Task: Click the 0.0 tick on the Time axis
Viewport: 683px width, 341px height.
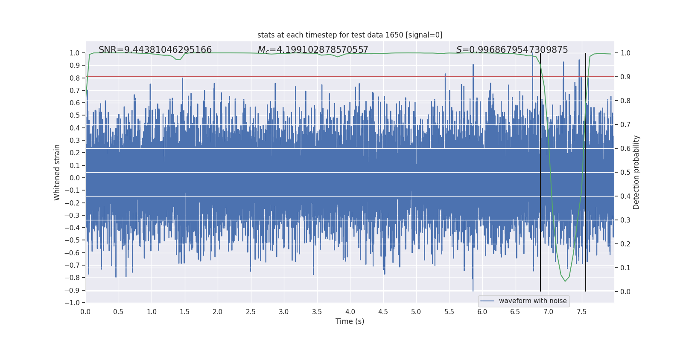Action: pyautogui.click(x=85, y=312)
